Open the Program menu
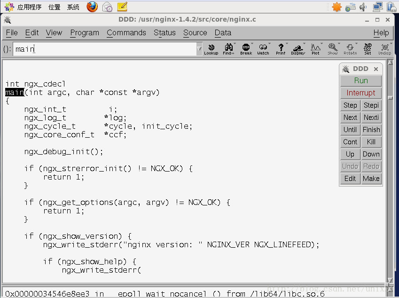The image size is (399, 298). tap(85, 33)
